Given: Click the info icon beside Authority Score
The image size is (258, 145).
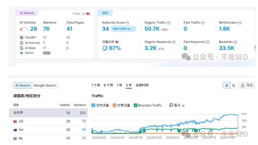Looking at the screenshot, I should pyautogui.click(x=127, y=23).
